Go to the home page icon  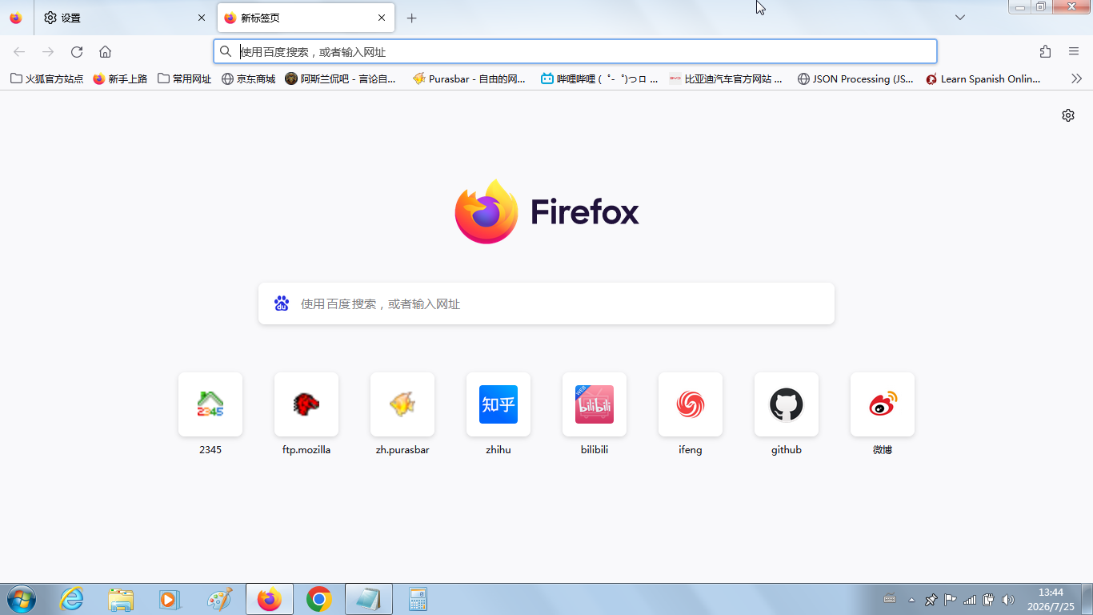[x=105, y=52]
